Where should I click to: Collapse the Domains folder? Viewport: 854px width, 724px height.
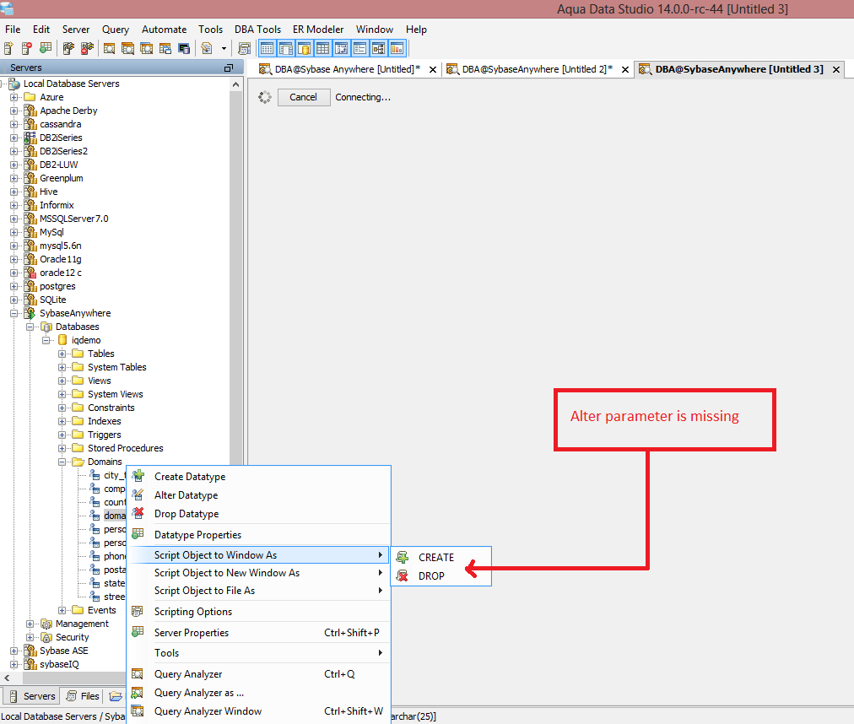click(62, 462)
